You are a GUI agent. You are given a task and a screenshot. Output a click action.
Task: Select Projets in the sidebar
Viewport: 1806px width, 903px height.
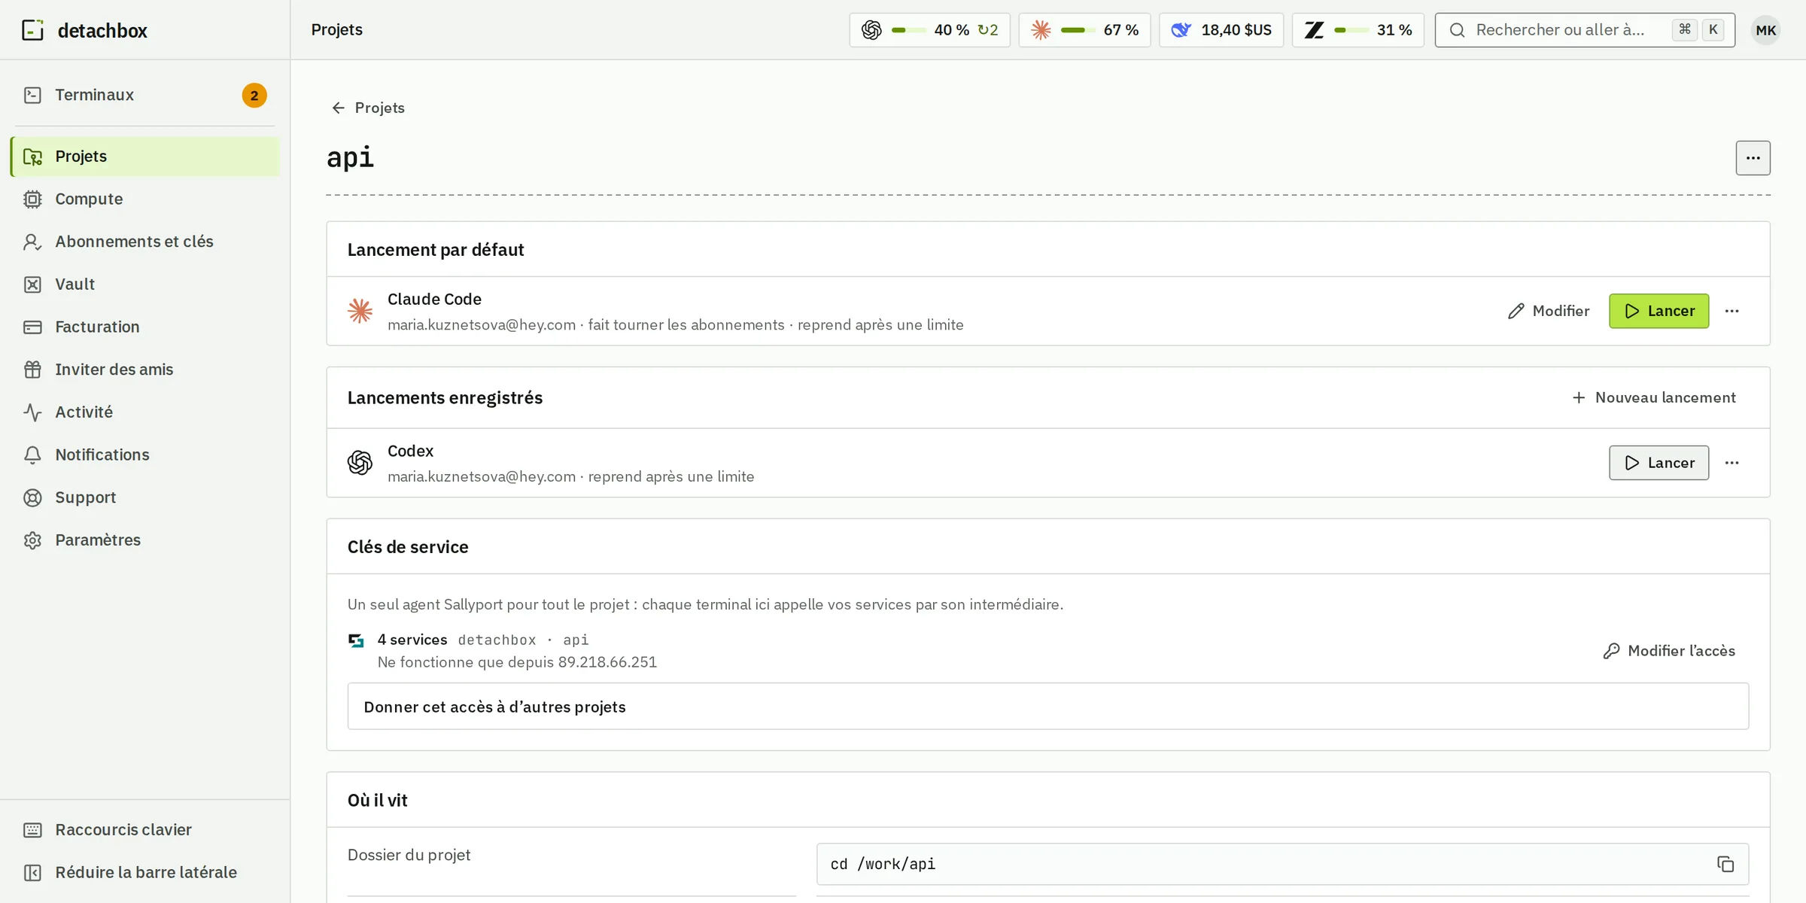tap(144, 157)
